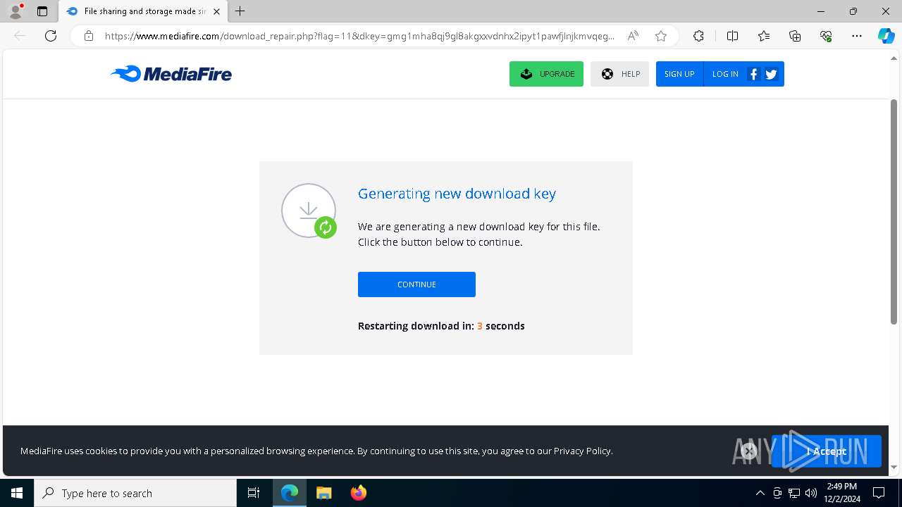Click Generating new download key heading
This screenshot has height=507, width=902.
pyautogui.click(x=457, y=194)
